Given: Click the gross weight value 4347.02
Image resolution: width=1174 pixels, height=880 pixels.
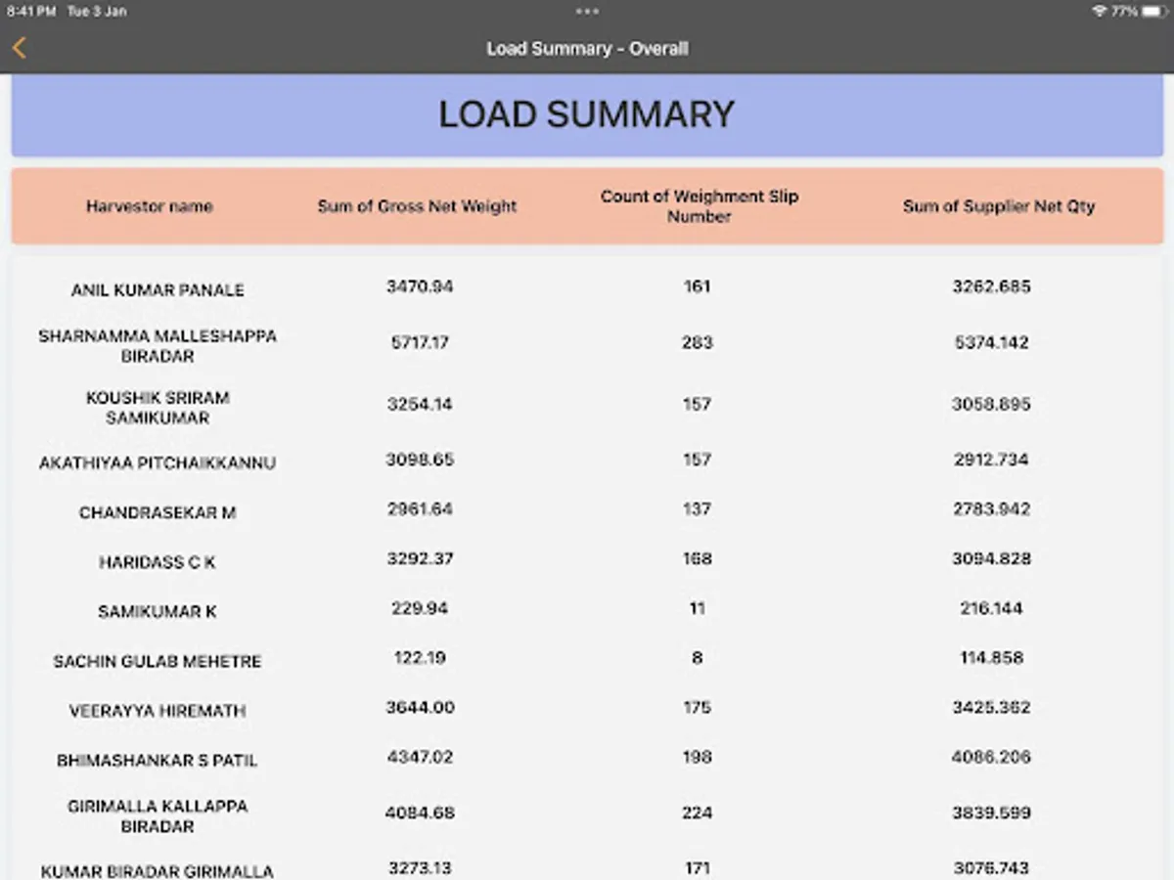Looking at the screenshot, I should point(420,757).
